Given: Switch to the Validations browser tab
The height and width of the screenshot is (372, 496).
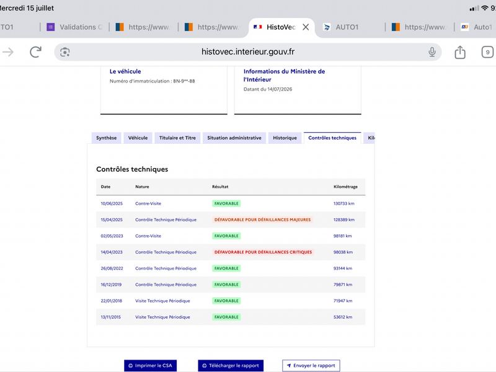Looking at the screenshot, I should (74, 27).
